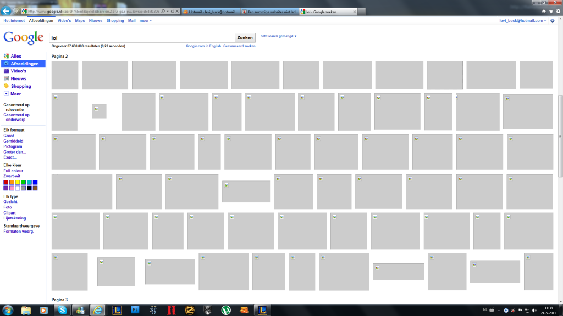
Task: Click the Video's camera icon in sidebar
Action: [x=6, y=71]
